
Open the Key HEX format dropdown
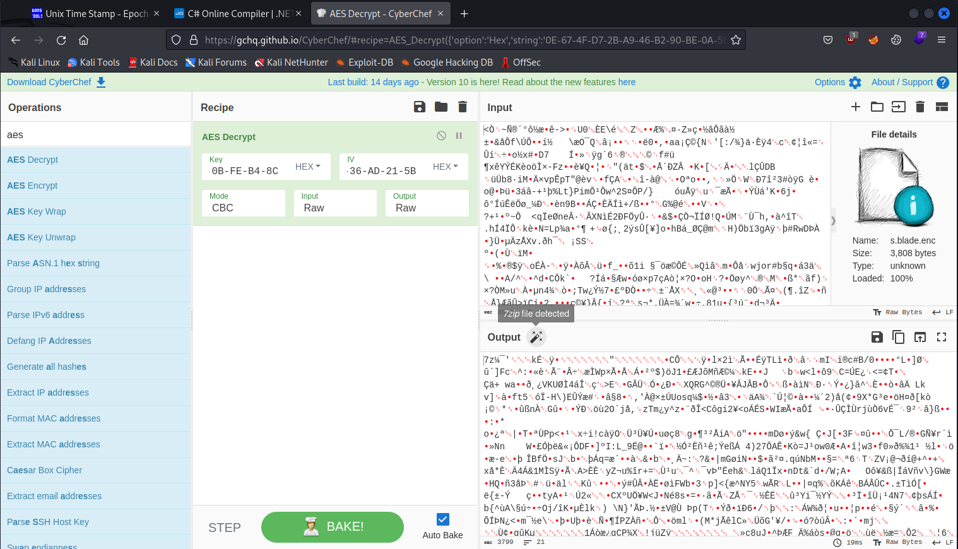(x=308, y=166)
